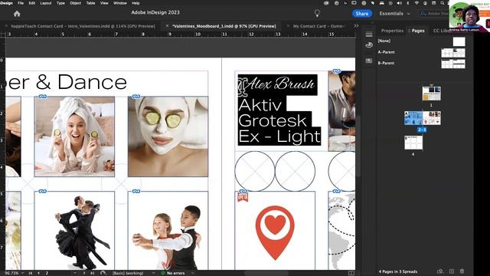The image size is (490, 276).
Task: Open the Layout menu
Action: click(x=46, y=3)
